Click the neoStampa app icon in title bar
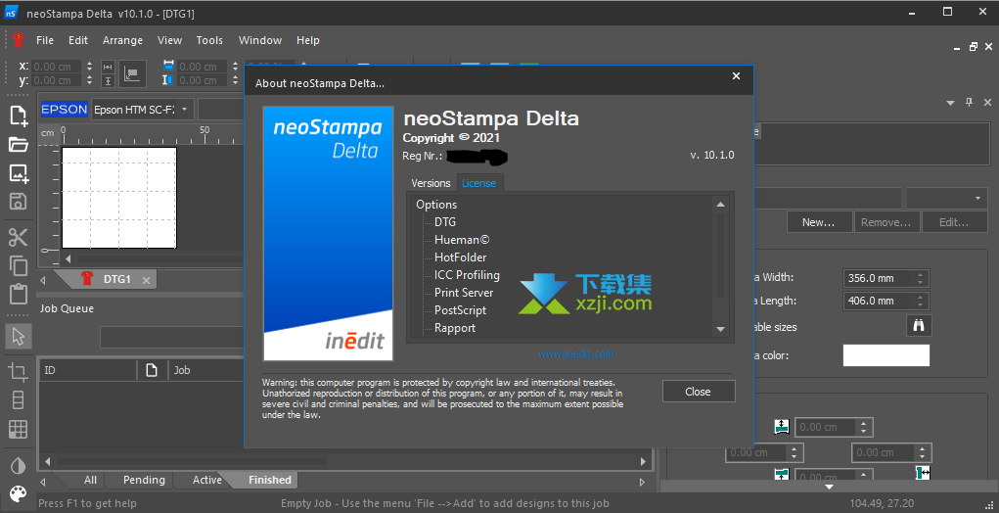The height and width of the screenshot is (513, 999). [11, 12]
